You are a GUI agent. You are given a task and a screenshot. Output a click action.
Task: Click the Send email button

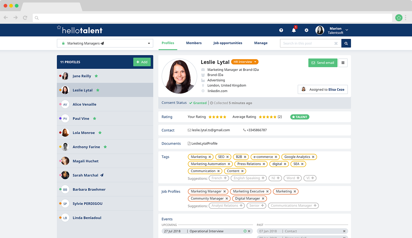[323, 63]
